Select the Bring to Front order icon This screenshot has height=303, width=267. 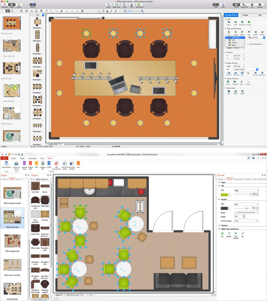pos(236,22)
